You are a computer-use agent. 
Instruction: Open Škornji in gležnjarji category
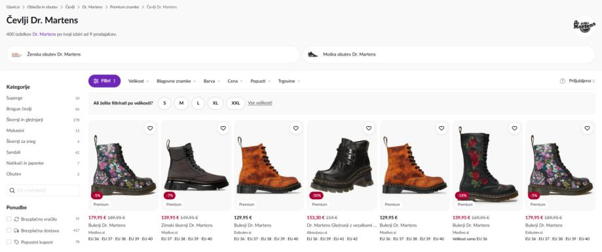click(25, 119)
